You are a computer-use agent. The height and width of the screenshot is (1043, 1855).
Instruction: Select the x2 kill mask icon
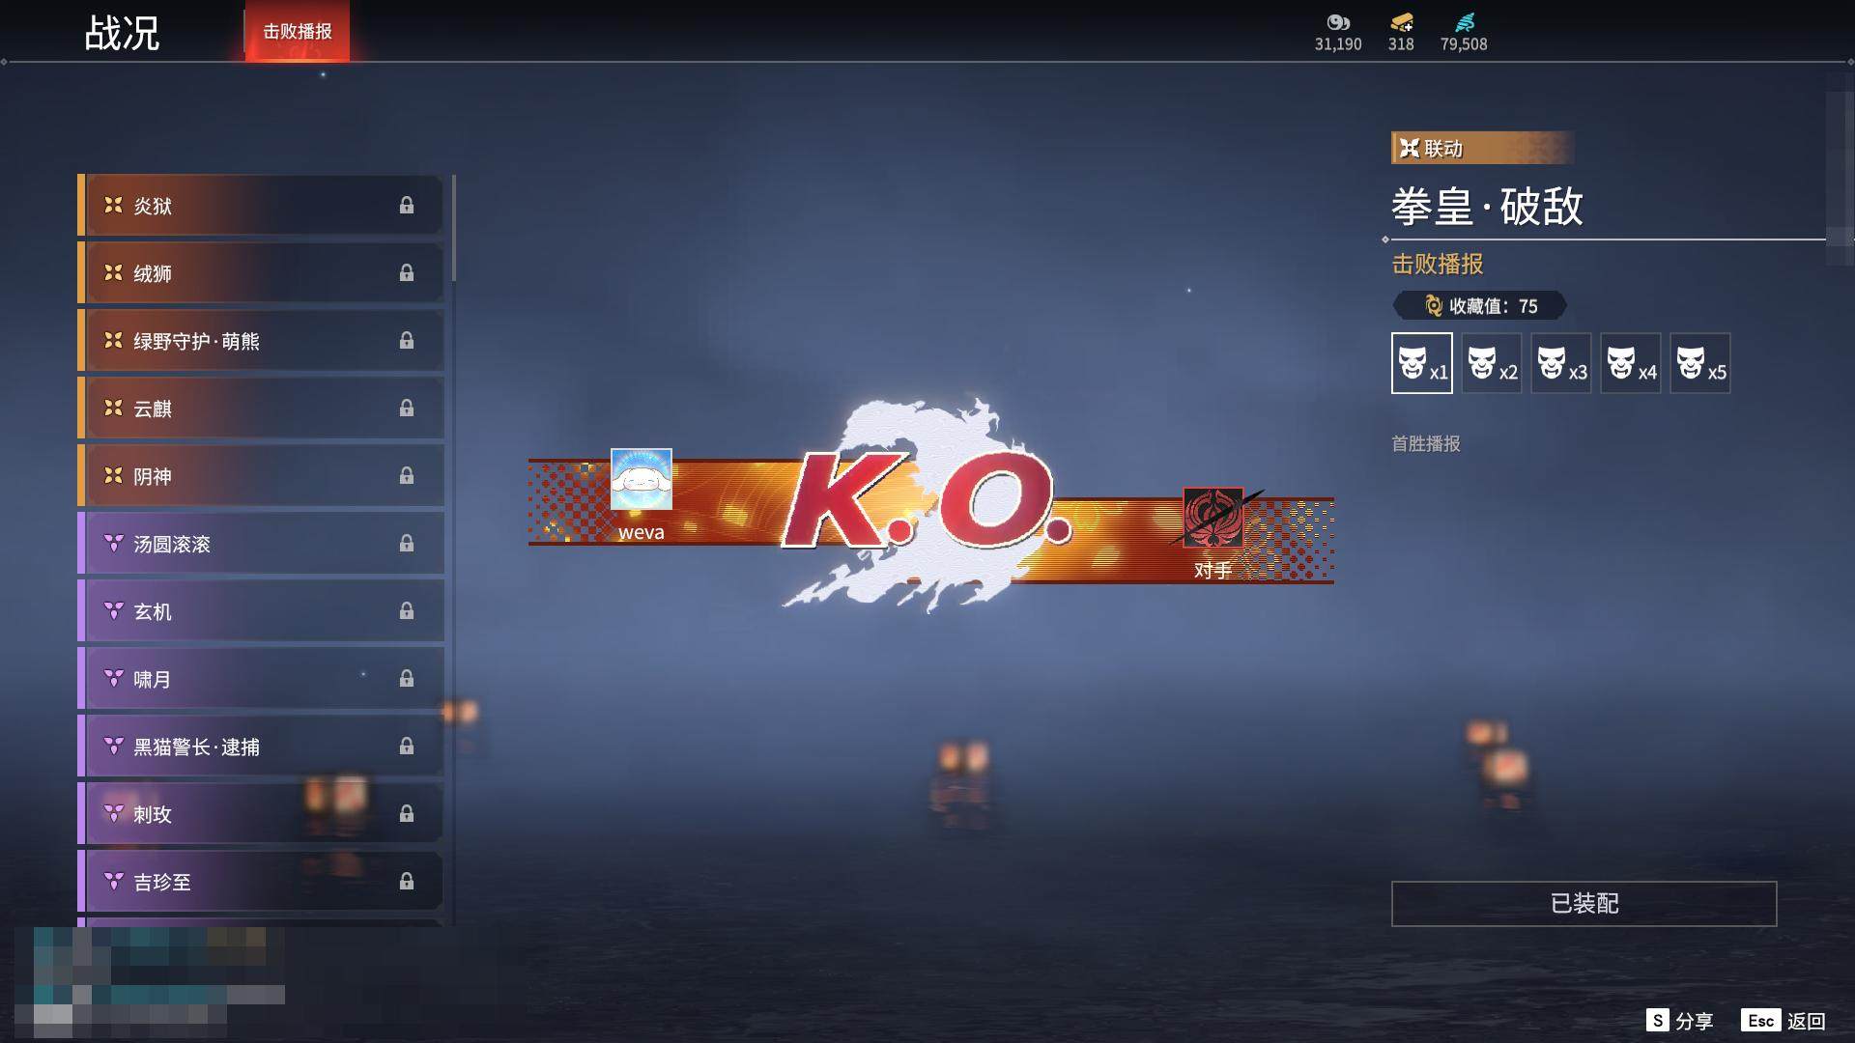(1491, 363)
